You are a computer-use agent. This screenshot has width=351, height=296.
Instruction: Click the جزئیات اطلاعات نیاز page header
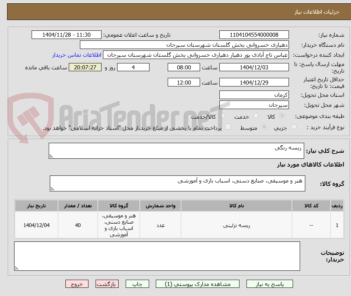pos(317,12)
